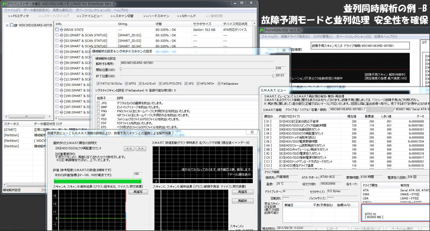This screenshot has width=430, height=231.
Task: Click [197:SMART row diamond icon
Action: [x=61, y=107]
